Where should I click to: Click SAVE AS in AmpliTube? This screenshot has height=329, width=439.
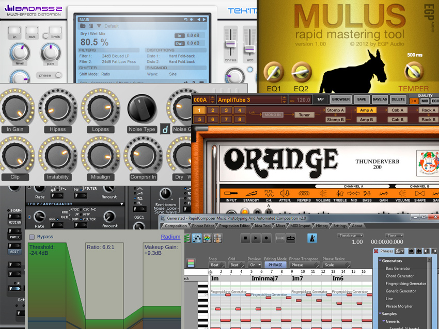pyautogui.click(x=380, y=100)
